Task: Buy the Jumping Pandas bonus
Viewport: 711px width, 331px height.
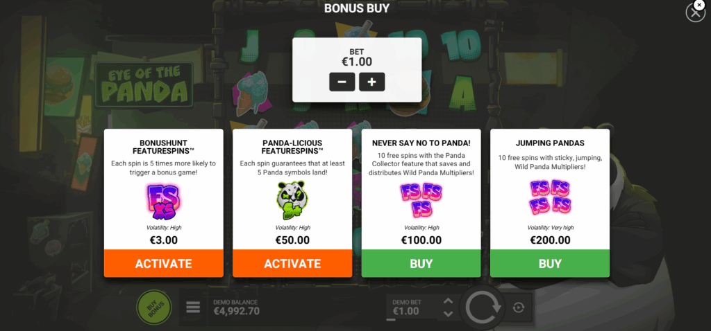Action: point(550,263)
